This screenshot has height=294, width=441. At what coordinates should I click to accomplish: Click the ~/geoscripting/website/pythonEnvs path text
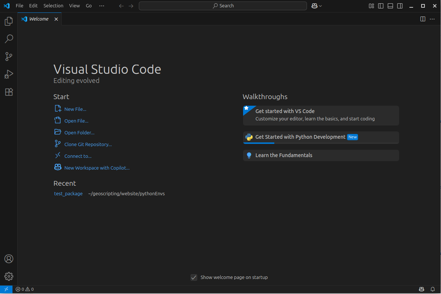tap(126, 193)
